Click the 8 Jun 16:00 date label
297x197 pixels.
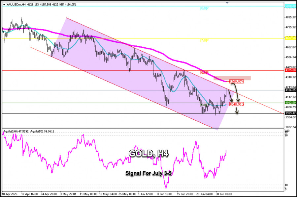[165, 194]
